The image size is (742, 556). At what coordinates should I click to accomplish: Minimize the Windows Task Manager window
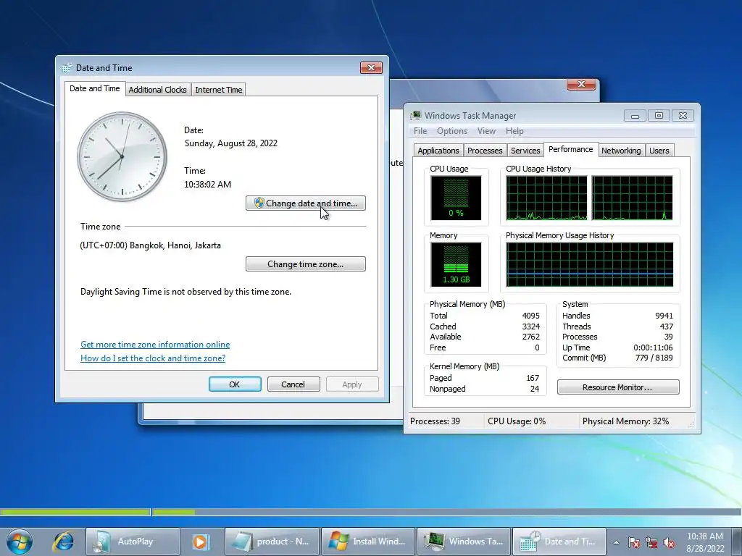[x=635, y=115]
